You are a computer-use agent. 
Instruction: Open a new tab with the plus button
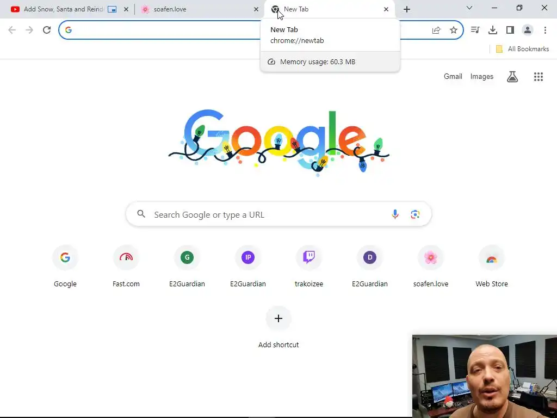407,10
